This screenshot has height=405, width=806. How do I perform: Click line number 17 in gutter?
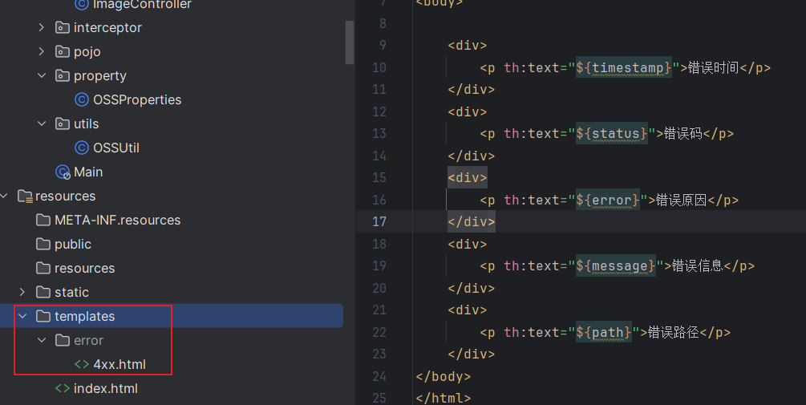pyautogui.click(x=379, y=221)
